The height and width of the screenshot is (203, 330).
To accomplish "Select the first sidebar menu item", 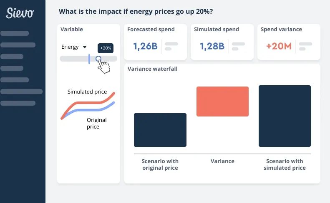I will click(15, 33).
